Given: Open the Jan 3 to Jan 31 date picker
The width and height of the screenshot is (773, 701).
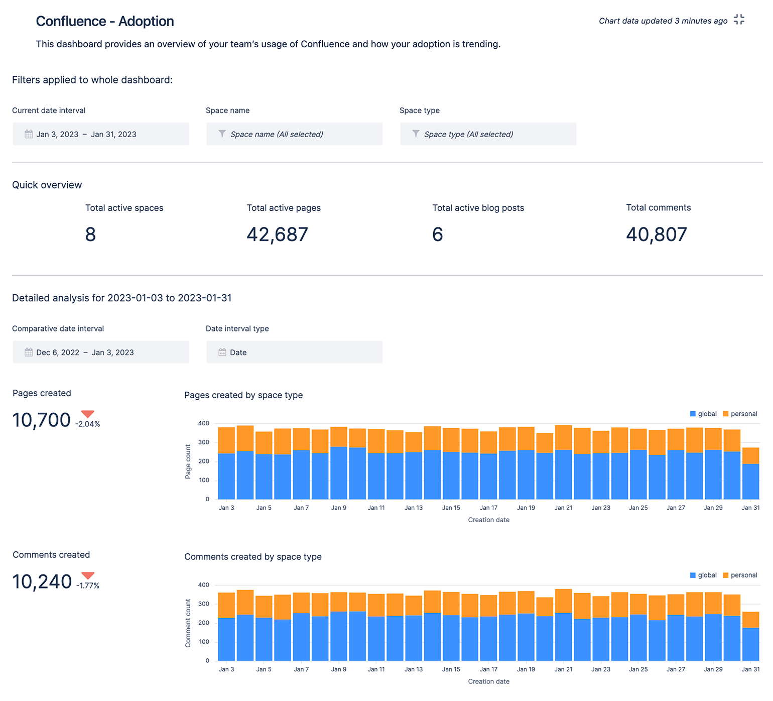Looking at the screenshot, I should click(x=100, y=134).
